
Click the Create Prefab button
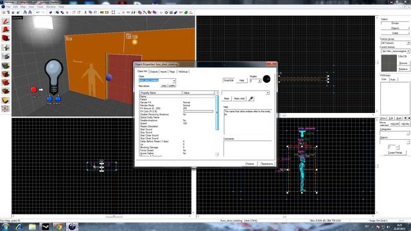pos(395,153)
